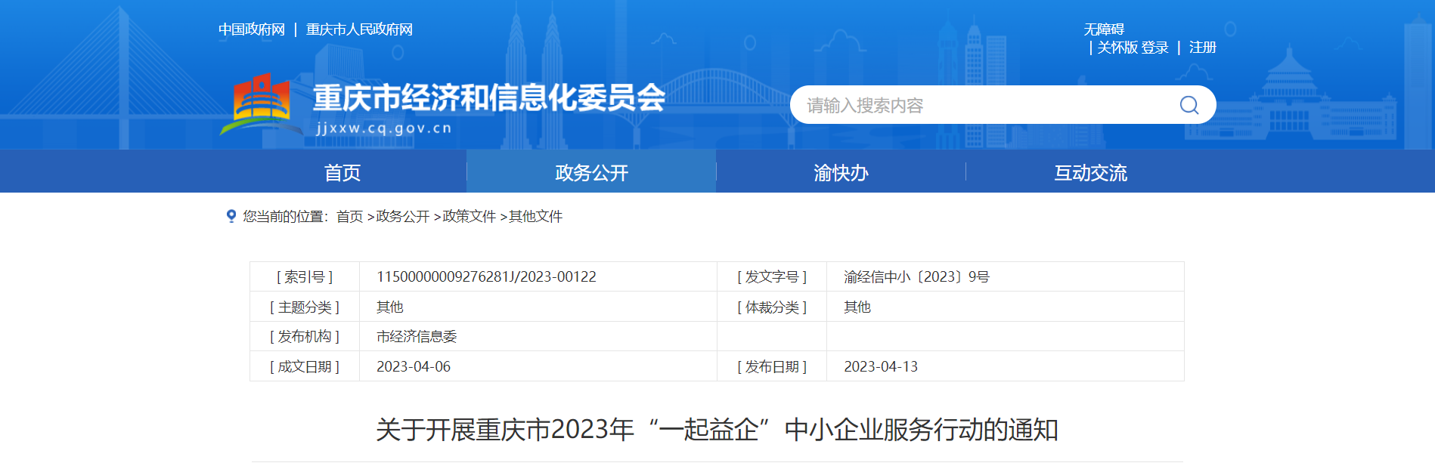
Task: Enable 无障碍 accessibility mode
Action: coord(1104,29)
